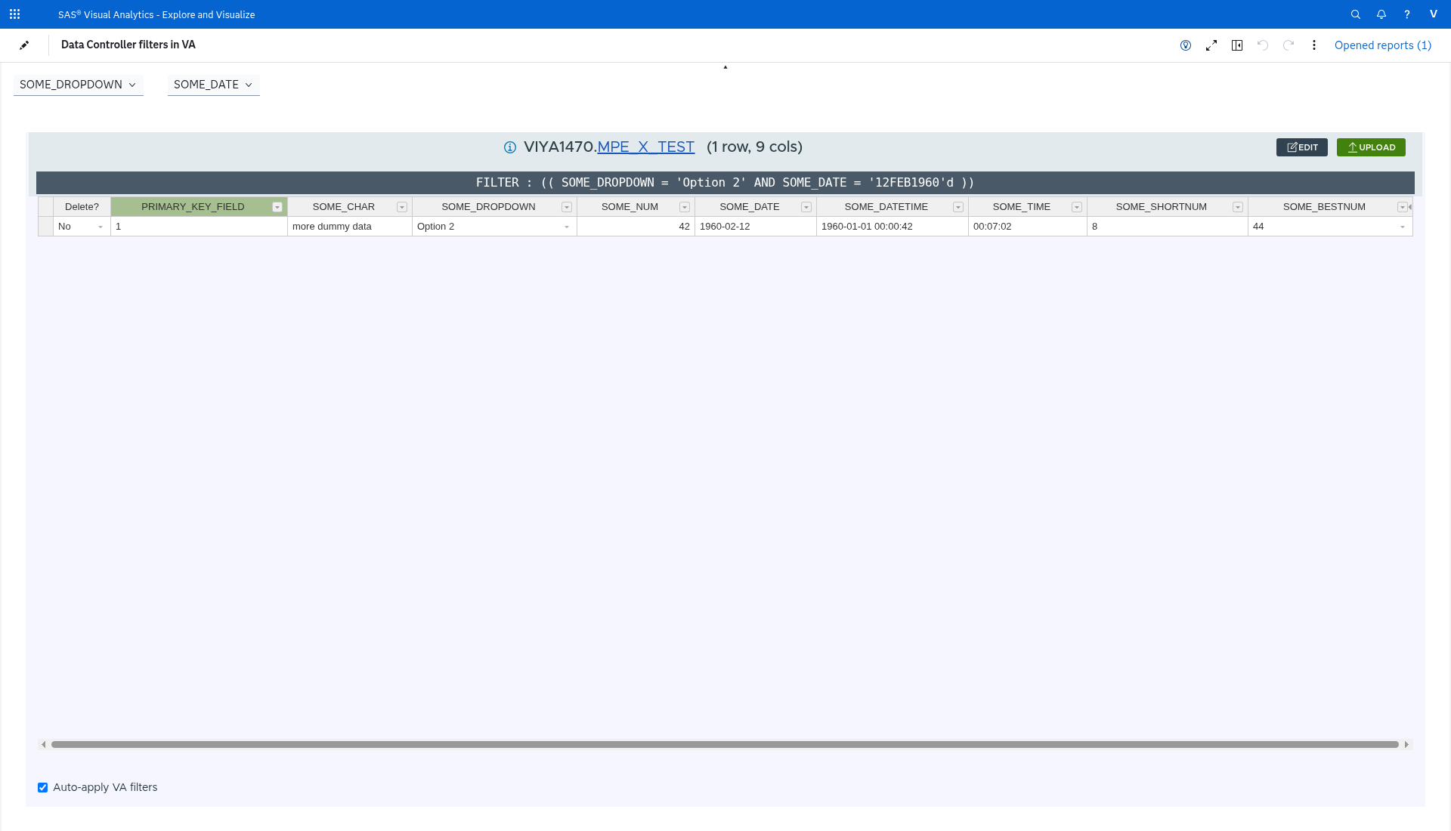Open the help question mark menu

1407,14
